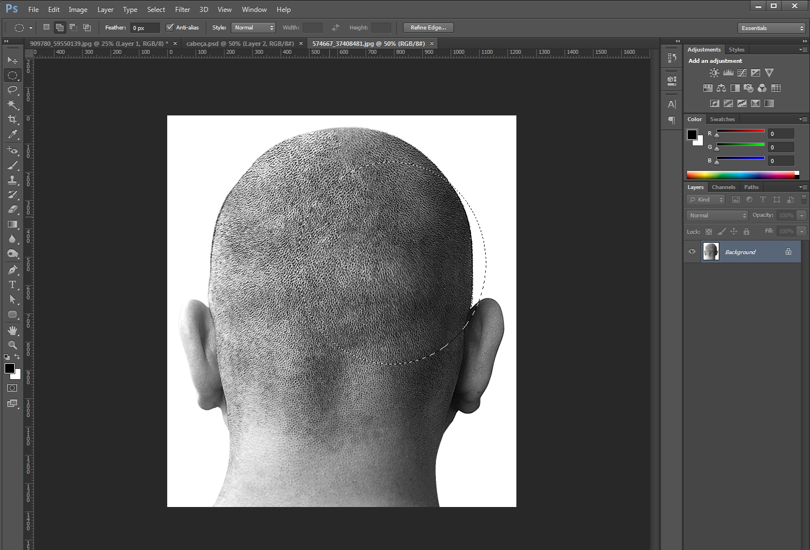Open the Filter menu
Screen dimensions: 810x550
click(182, 10)
